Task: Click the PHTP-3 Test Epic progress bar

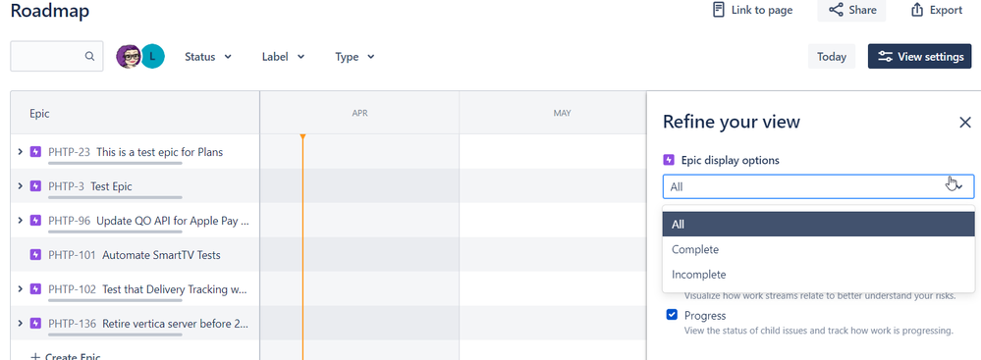Action: [115, 197]
